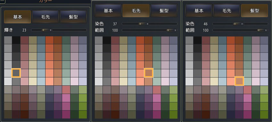Select darkest lime green swatch in 染色 46 panel
The height and width of the screenshot is (122, 272).
click(x=264, y=114)
